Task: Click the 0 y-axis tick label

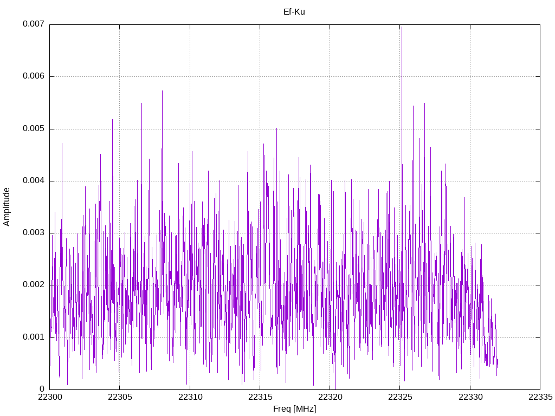Action: [x=42, y=389]
